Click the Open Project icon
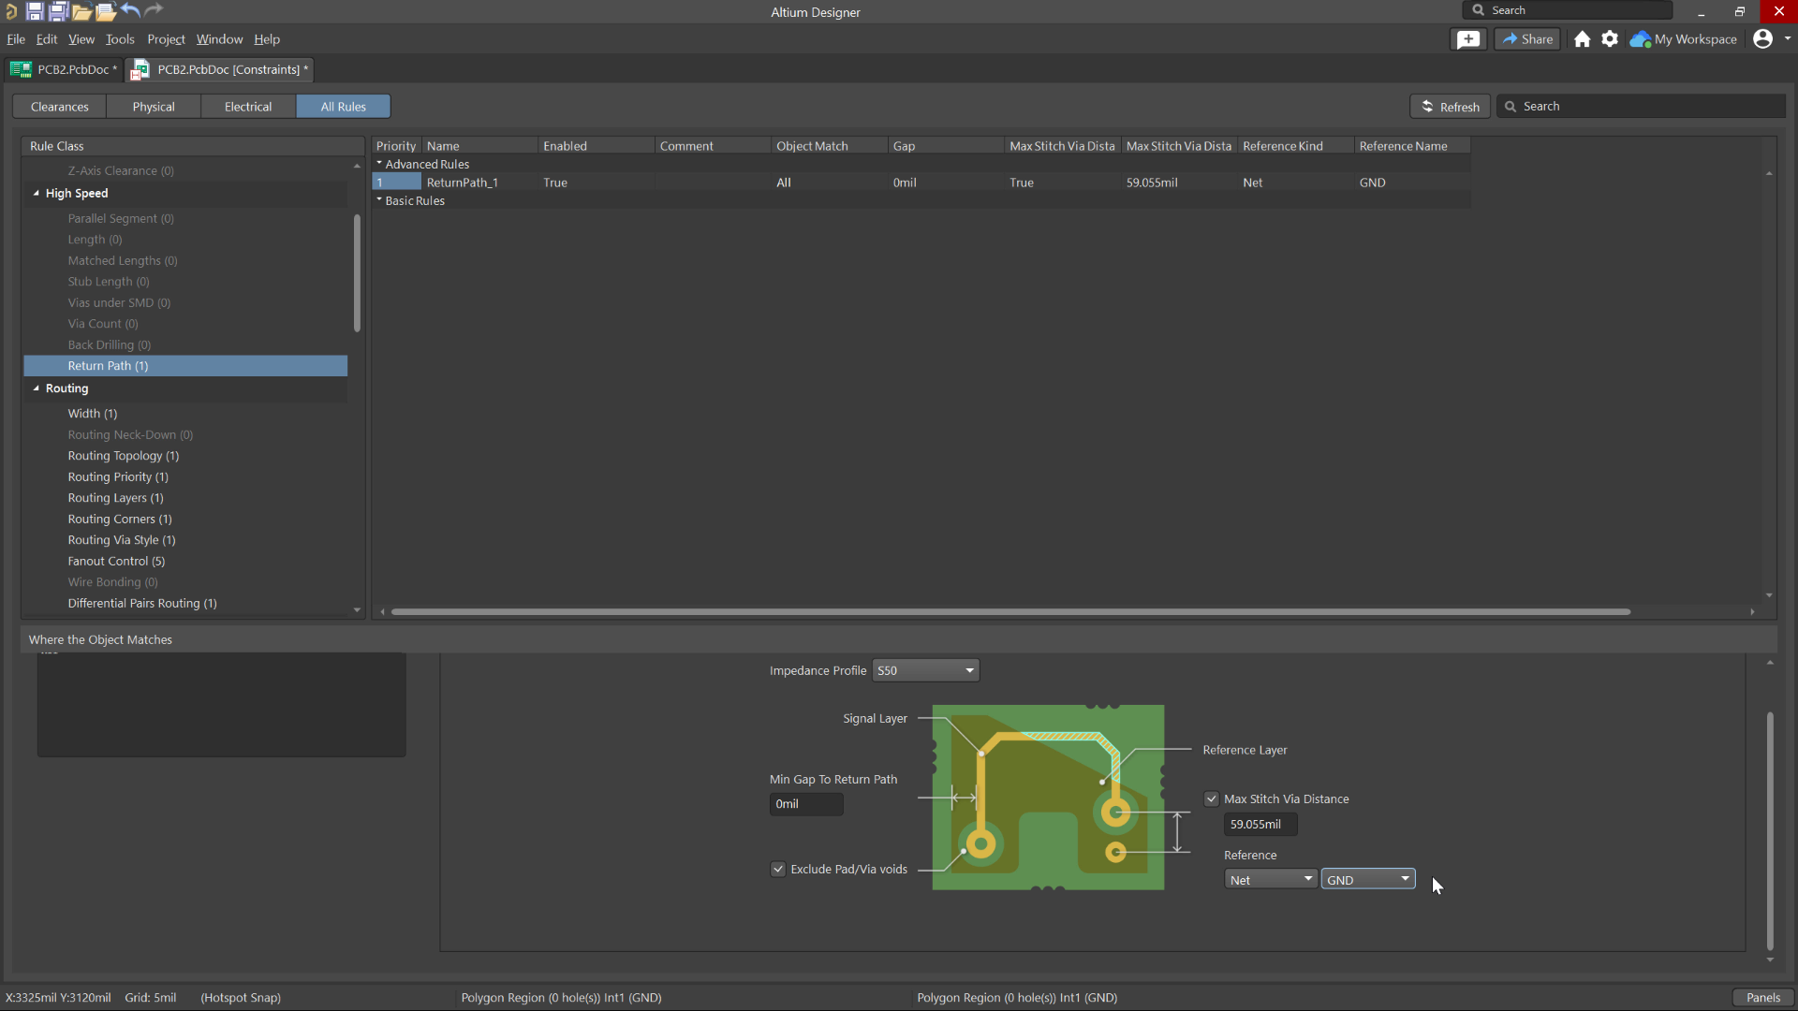The width and height of the screenshot is (1798, 1011). 106,11
